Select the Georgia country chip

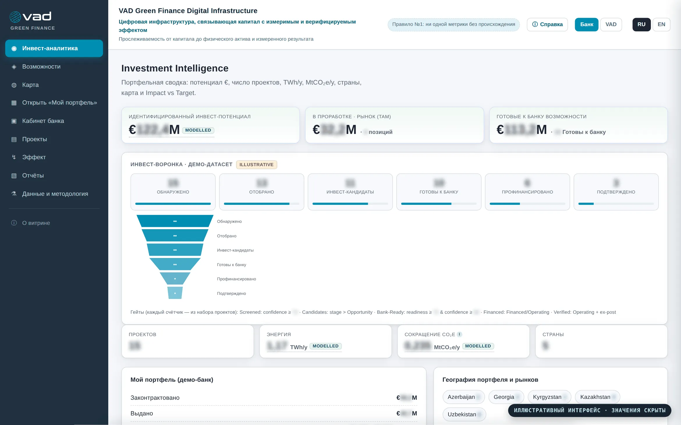click(506, 397)
